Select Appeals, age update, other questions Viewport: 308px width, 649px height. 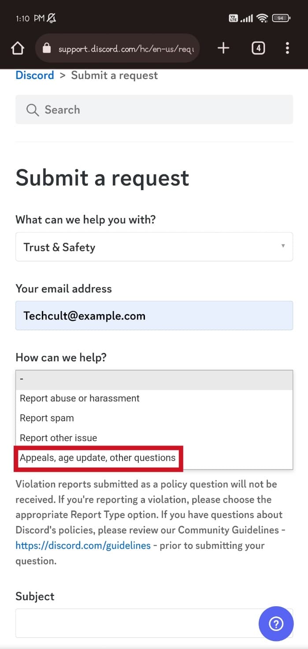[98, 458]
